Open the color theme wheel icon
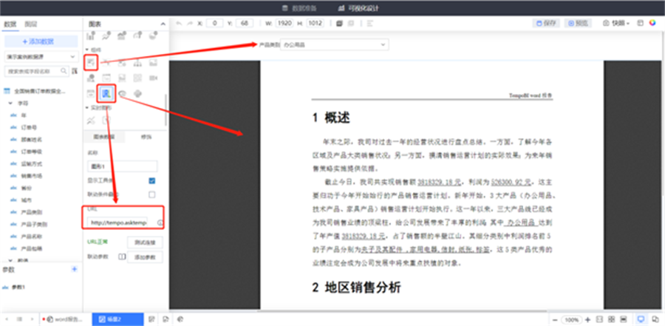 652,23
